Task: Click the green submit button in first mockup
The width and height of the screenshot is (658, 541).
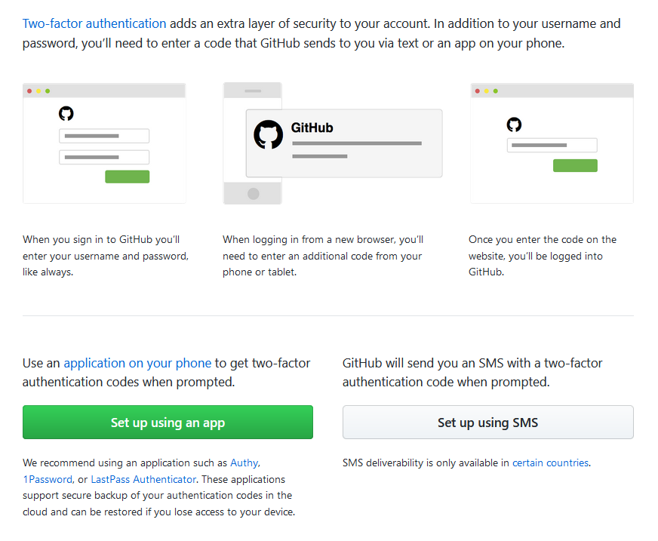Action: pyautogui.click(x=127, y=176)
